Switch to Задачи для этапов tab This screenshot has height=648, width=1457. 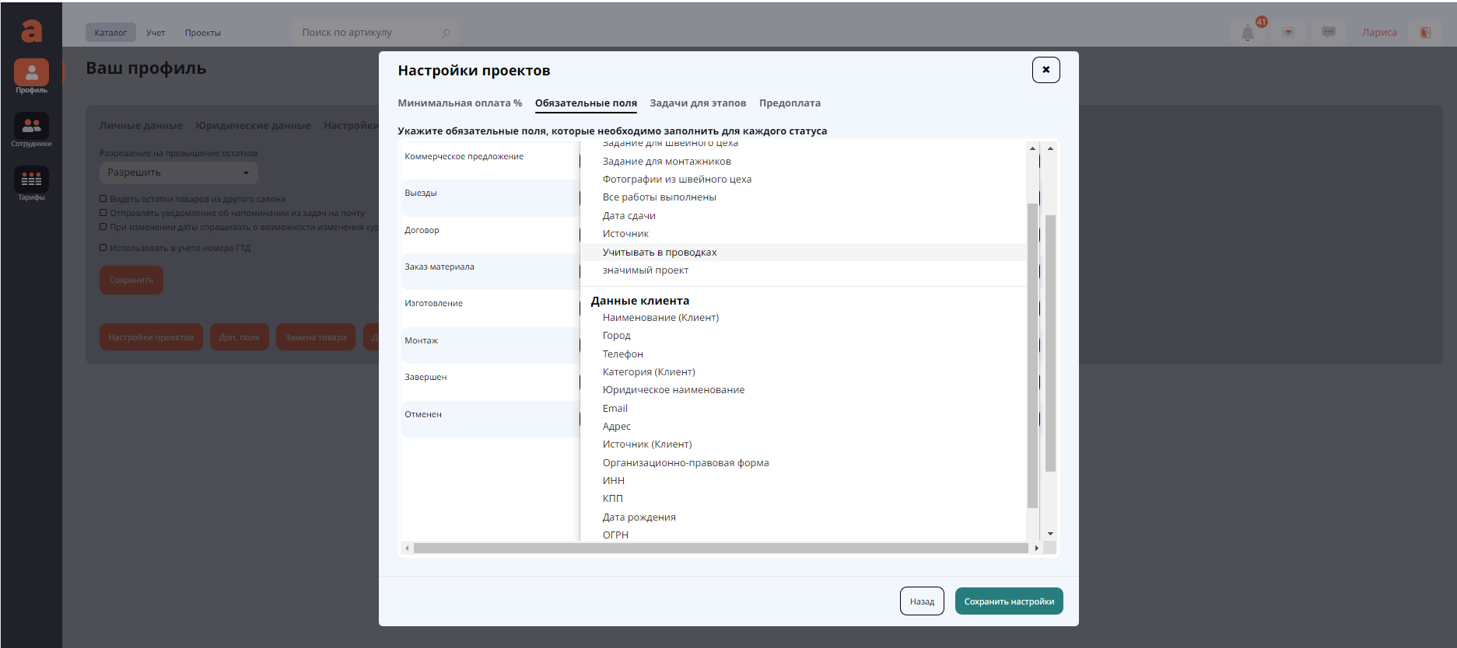(698, 103)
